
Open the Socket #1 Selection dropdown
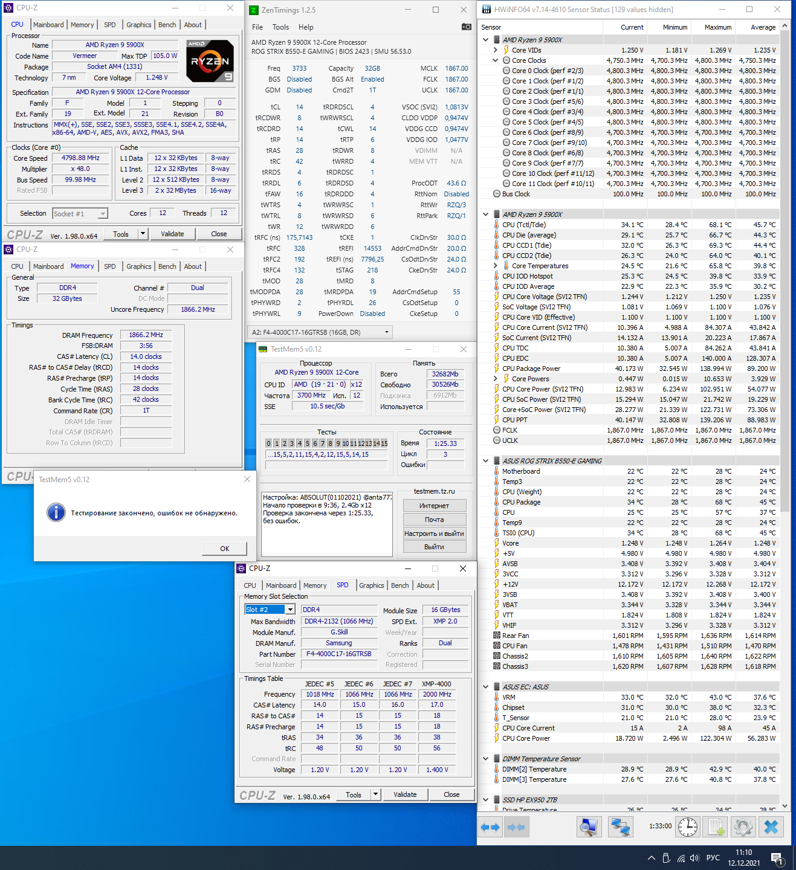[80, 213]
